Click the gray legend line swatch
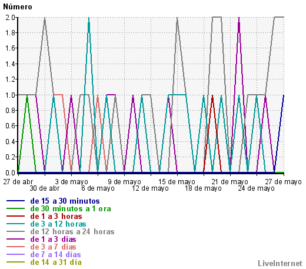 point(15,231)
